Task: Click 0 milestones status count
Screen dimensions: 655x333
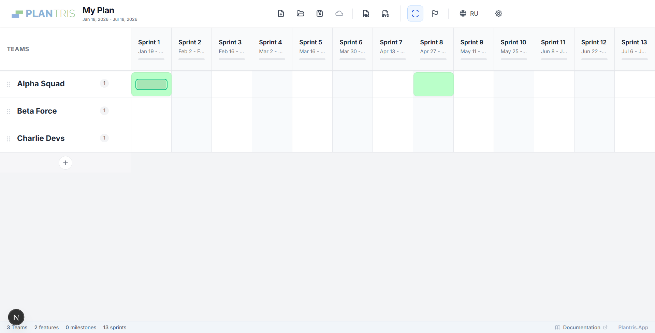Action: click(81, 328)
